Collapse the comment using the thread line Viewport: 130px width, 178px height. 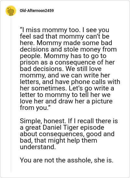tap(11, 94)
